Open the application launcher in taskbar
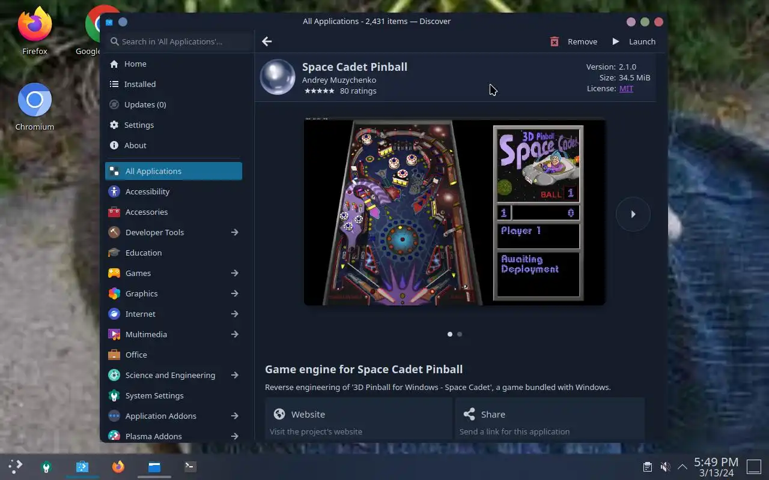The image size is (769, 480). [16, 466]
